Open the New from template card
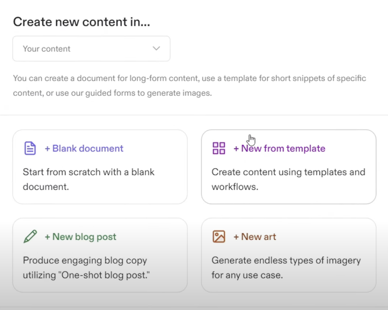388x310 pixels. pos(289,167)
